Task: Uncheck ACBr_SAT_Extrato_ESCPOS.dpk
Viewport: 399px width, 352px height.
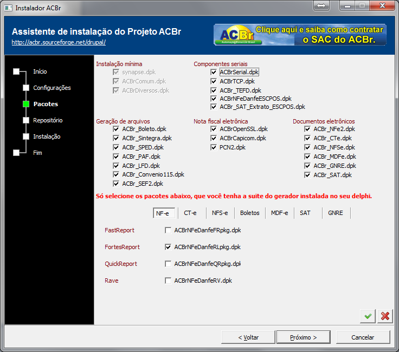Action: pyautogui.click(x=214, y=107)
